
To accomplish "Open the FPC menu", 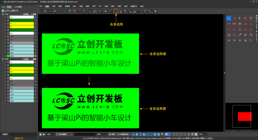I will (x=100, y=6).
